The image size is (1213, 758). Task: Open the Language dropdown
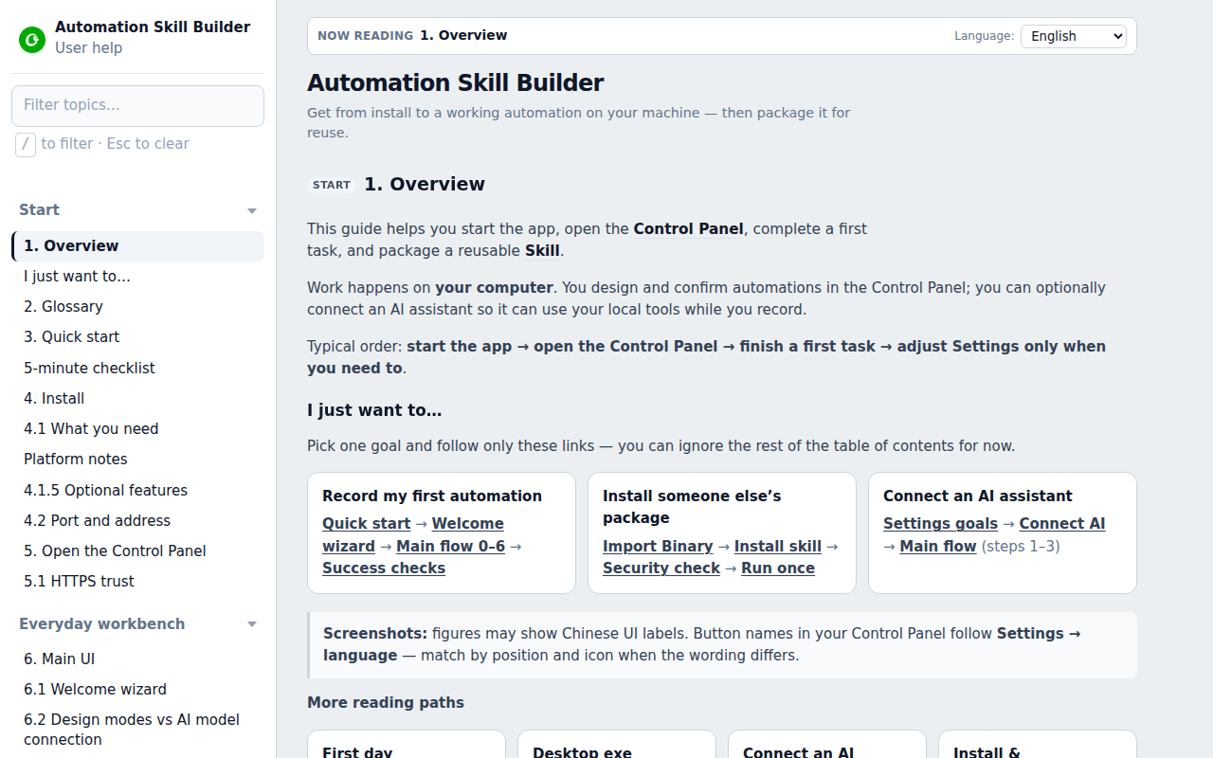[x=1074, y=36]
